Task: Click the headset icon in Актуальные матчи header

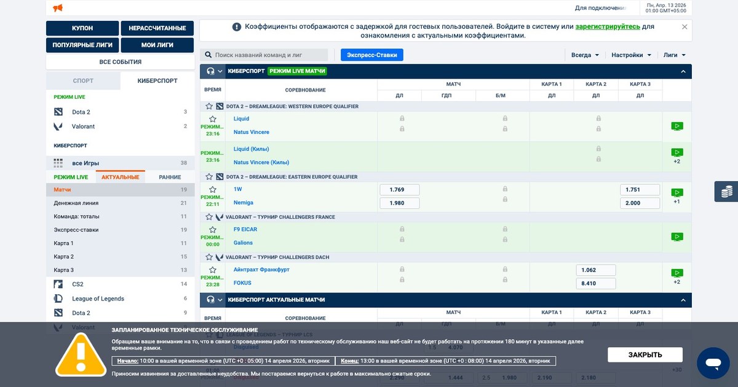Action: point(210,300)
